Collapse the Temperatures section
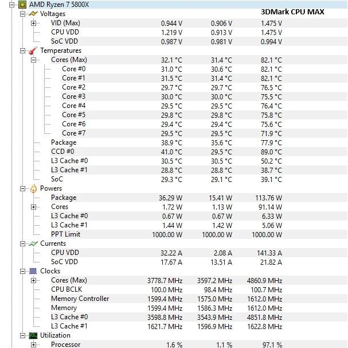Viewport: 348px width, 348px height. point(22,51)
